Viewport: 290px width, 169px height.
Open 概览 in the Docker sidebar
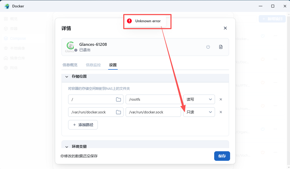pyautogui.click(x=11, y=19)
